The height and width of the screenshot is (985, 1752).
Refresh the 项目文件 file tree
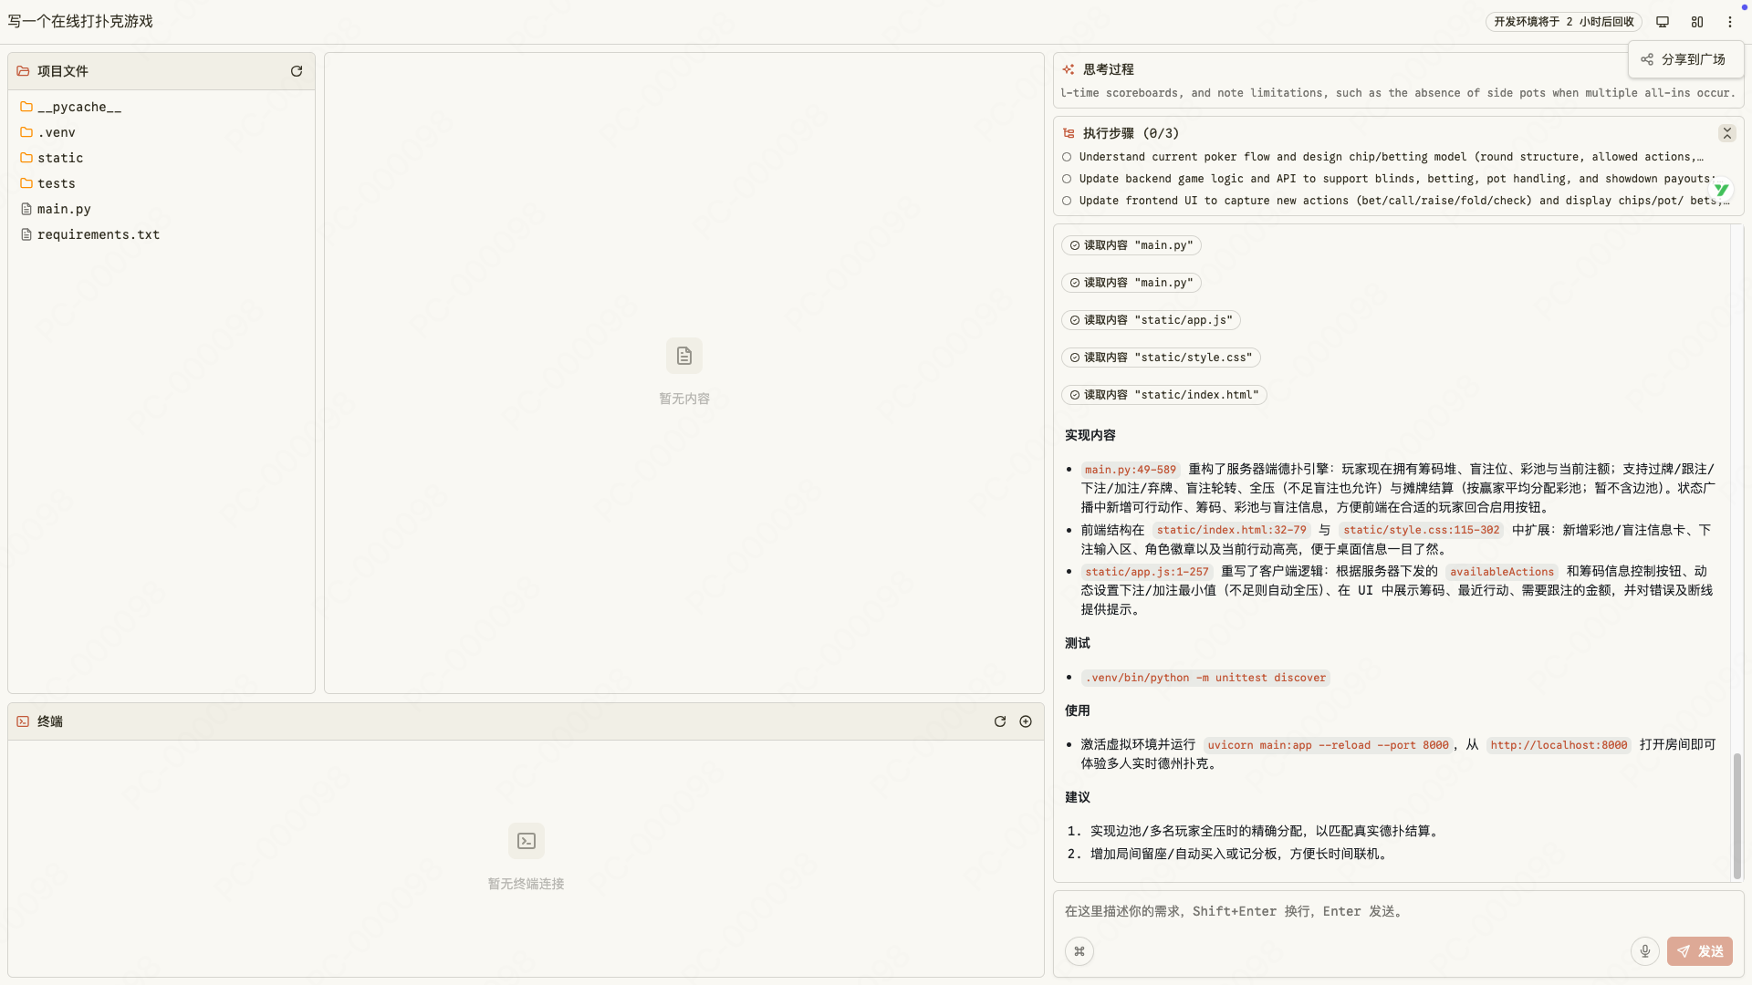(x=296, y=71)
